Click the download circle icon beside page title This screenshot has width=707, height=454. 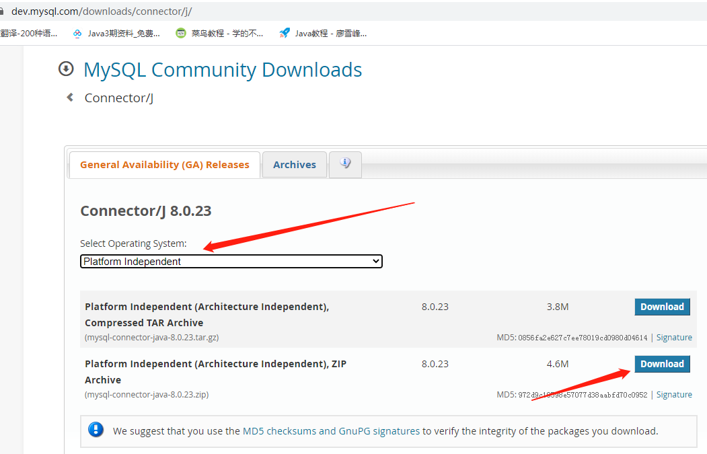point(66,69)
